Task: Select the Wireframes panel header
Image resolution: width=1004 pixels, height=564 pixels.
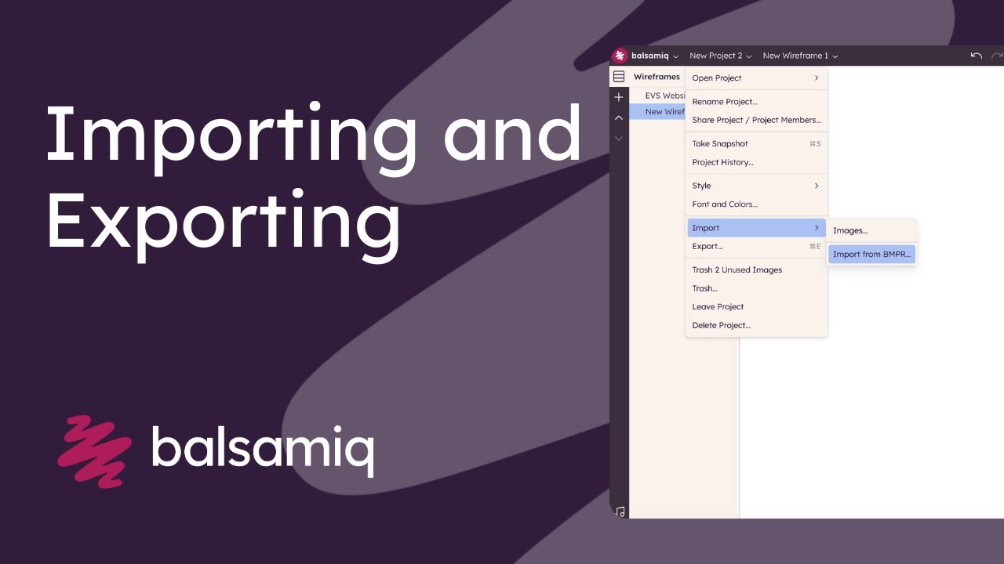Action: pyautogui.click(x=657, y=77)
